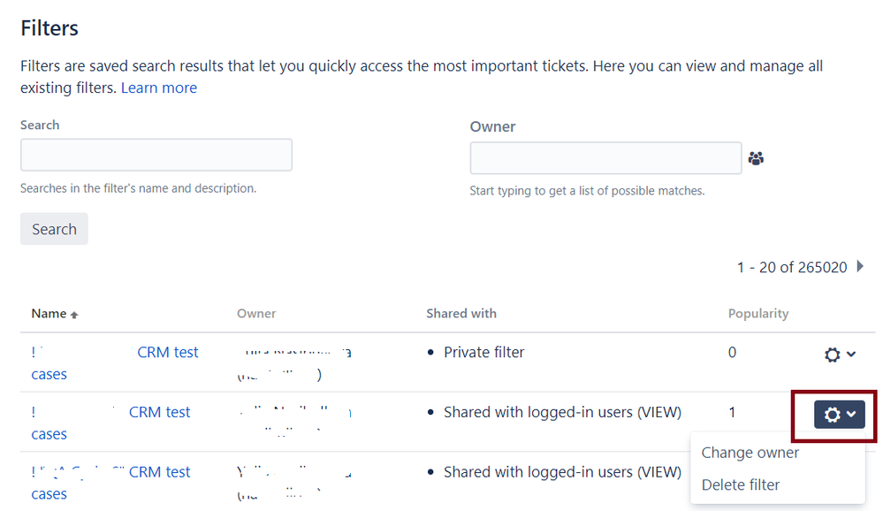
Task: Collapse the highlighted gear dropdown in second row
Action: [839, 414]
